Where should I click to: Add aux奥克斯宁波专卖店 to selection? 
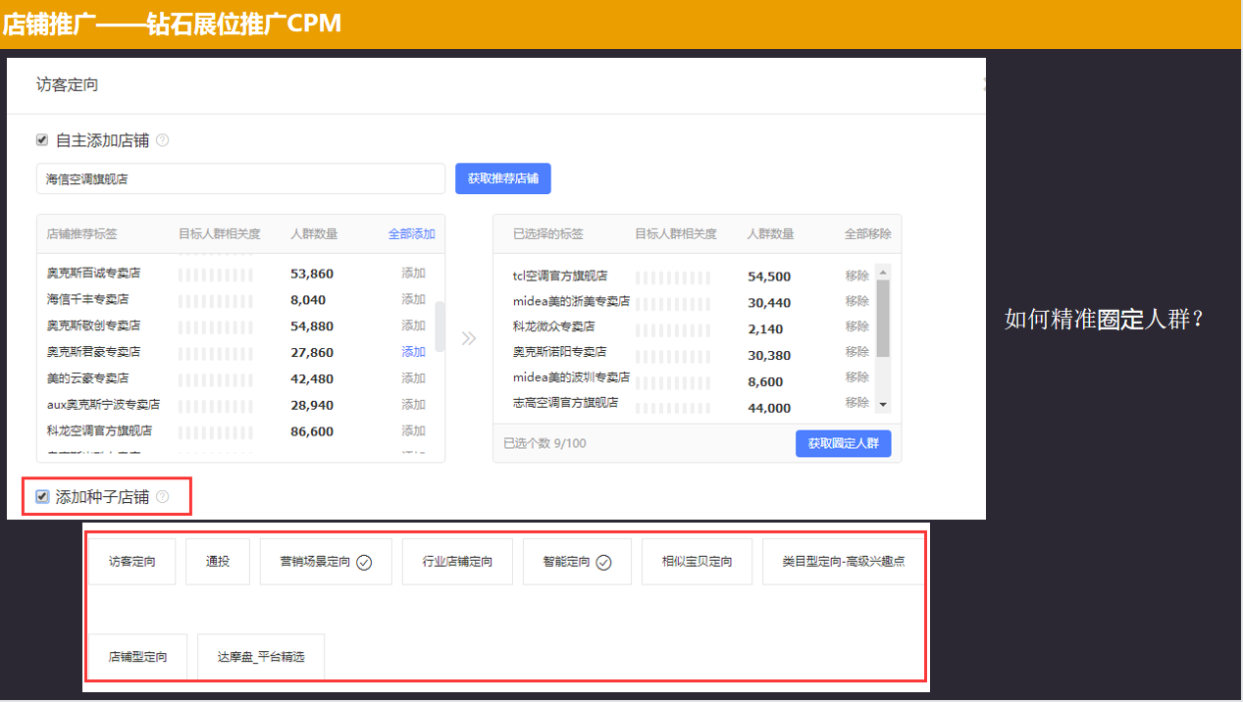point(413,404)
